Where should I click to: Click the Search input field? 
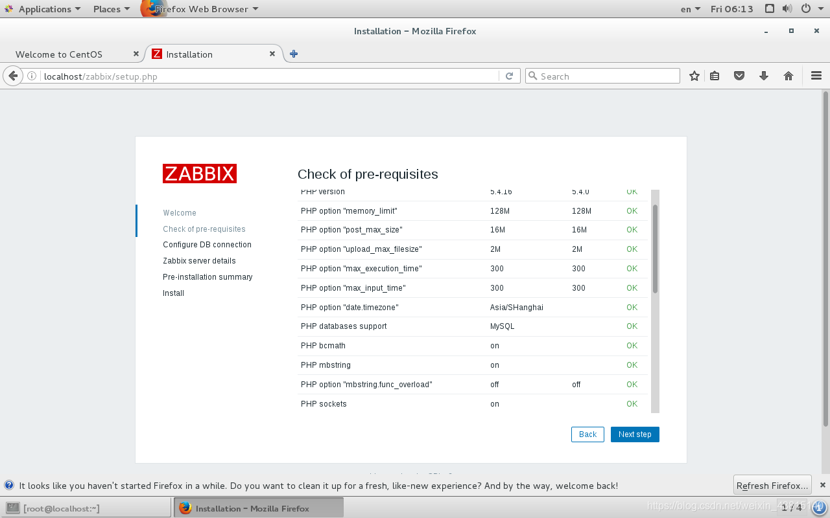(x=603, y=76)
